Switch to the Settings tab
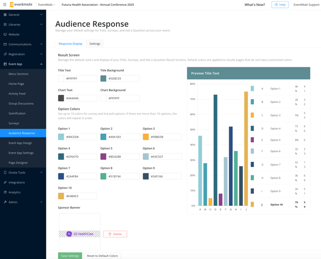Viewport: 321px width, 259px height. (x=95, y=44)
